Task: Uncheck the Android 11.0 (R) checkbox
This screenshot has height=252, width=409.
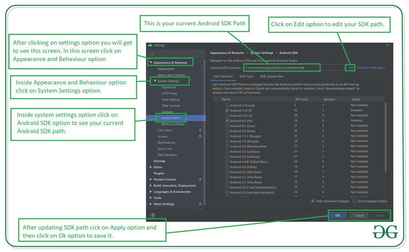Action: (227, 111)
